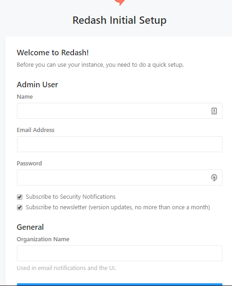Focus the Email Address input field
The height and width of the screenshot is (286, 232).
(x=120, y=144)
